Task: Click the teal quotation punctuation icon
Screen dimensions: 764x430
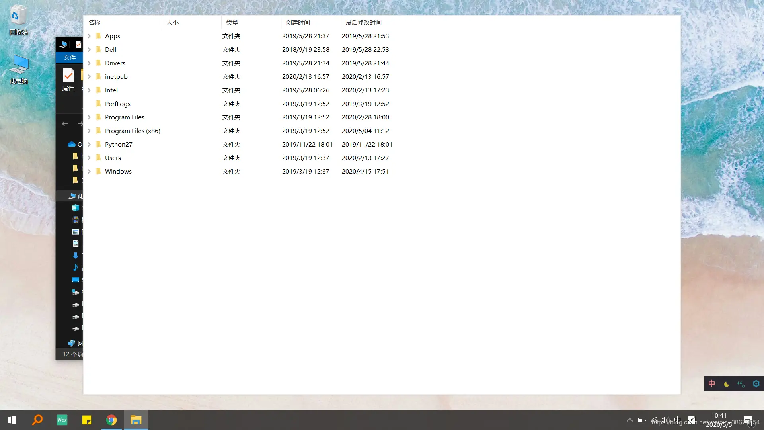Action: point(741,384)
